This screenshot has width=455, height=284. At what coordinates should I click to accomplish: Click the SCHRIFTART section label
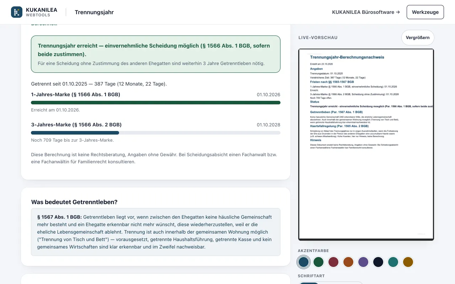point(311,276)
